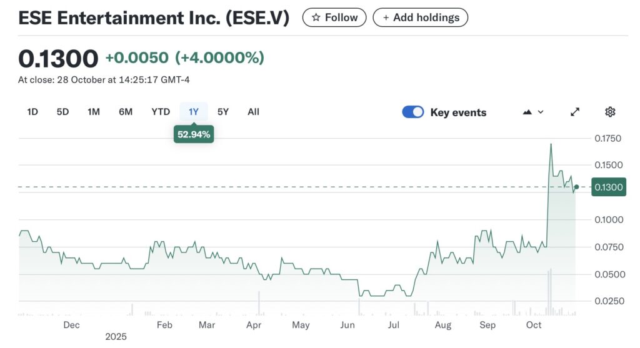640x348 pixels.
Task: Click the Mar month label
Action: (x=206, y=325)
